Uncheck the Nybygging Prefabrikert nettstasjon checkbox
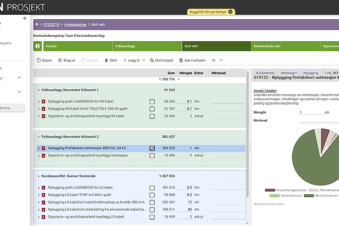Image resolution: width=339 pixels, height=226 pixels. click(x=152, y=148)
